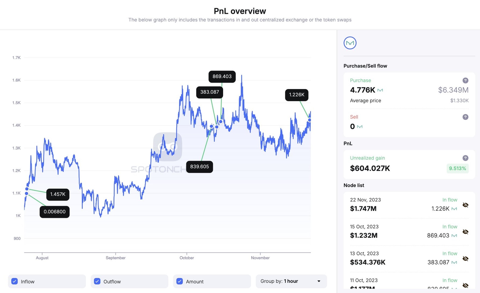
Task: Click the Maker token logo atop the sidebar
Action: [x=350, y=43]
